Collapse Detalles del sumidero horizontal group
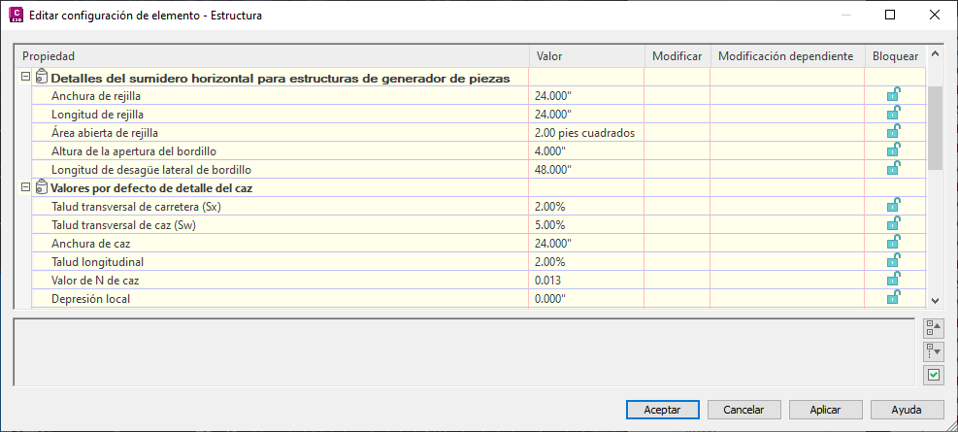The width and height of the screenshot is (958, 432). (x=24, y=77)
